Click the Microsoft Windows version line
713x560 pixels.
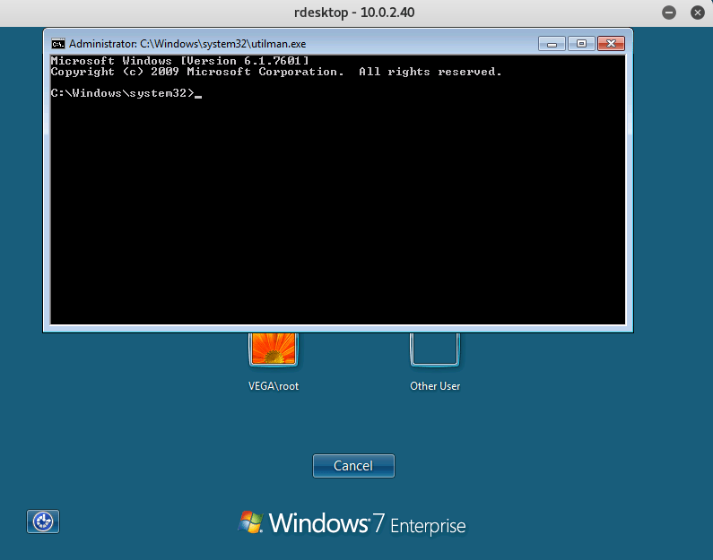tap(179, 61)
